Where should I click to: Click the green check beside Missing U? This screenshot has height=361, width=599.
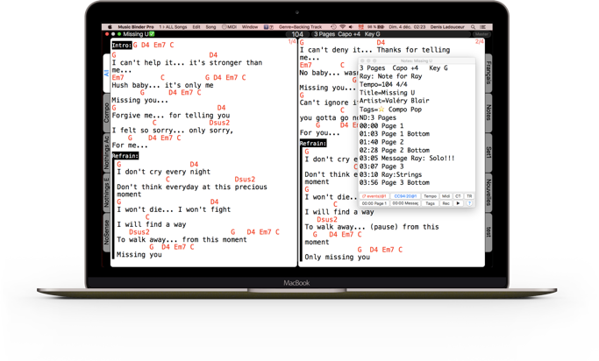point(152,34)
